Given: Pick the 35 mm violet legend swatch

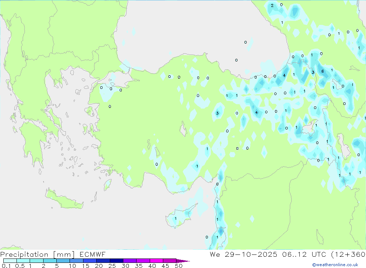Looking at the screenshot, I should [x=143, y=261].
